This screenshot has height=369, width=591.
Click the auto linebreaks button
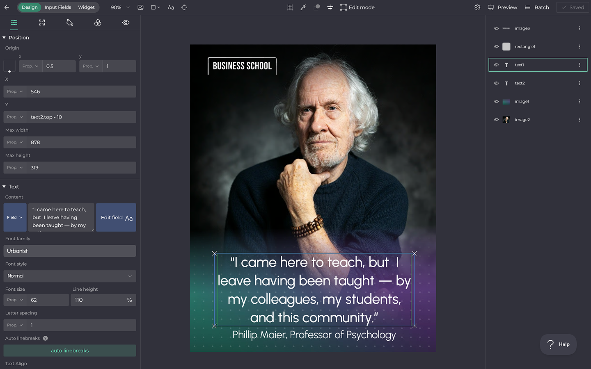(70, 351)
